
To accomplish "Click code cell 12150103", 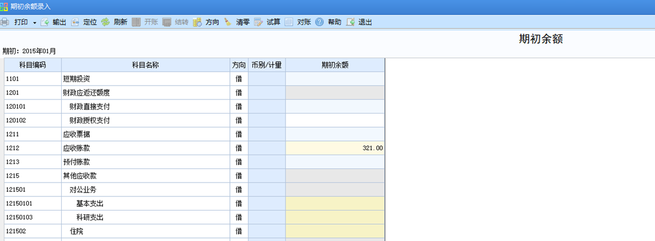I will point(33,217).
